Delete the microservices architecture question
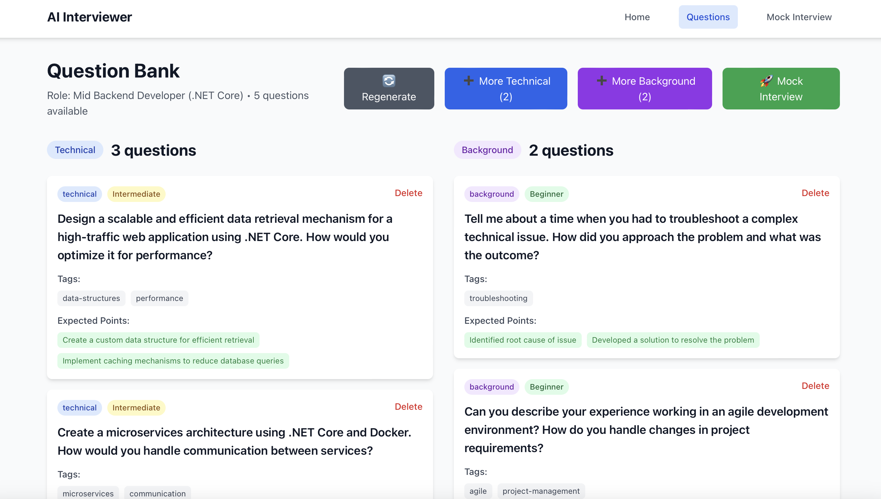 click(408, 406)
